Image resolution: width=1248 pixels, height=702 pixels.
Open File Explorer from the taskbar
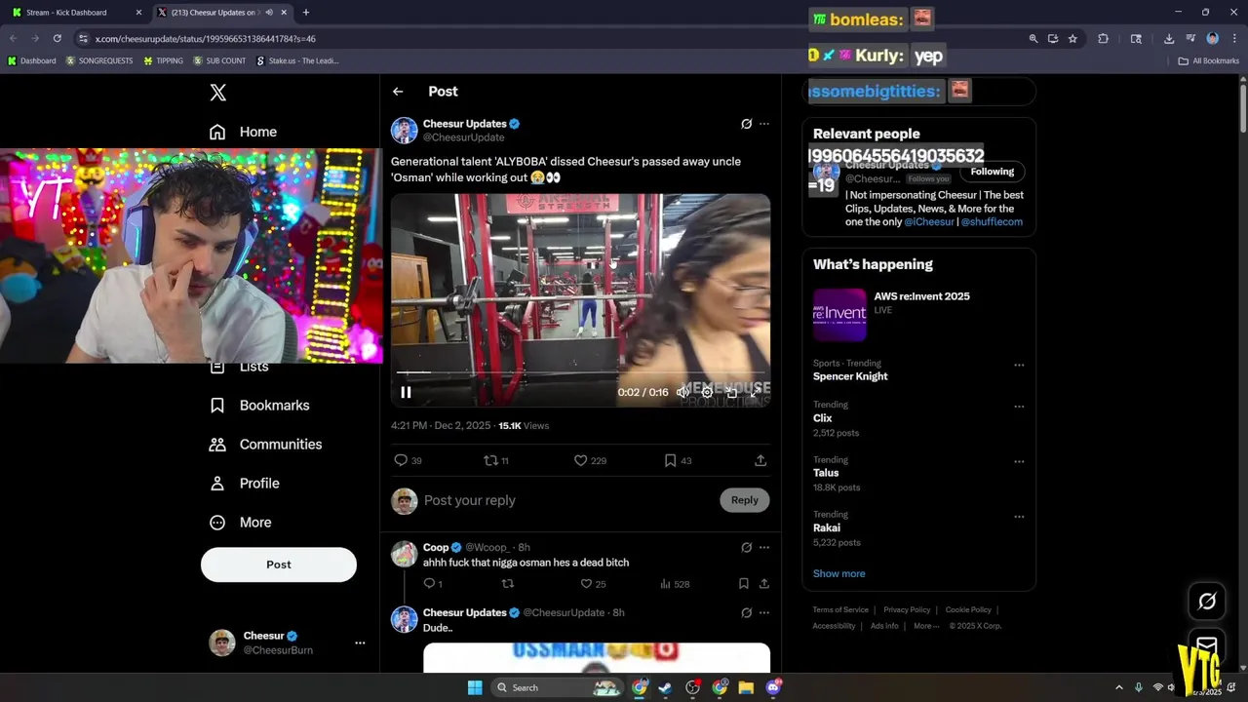(746, 687)
